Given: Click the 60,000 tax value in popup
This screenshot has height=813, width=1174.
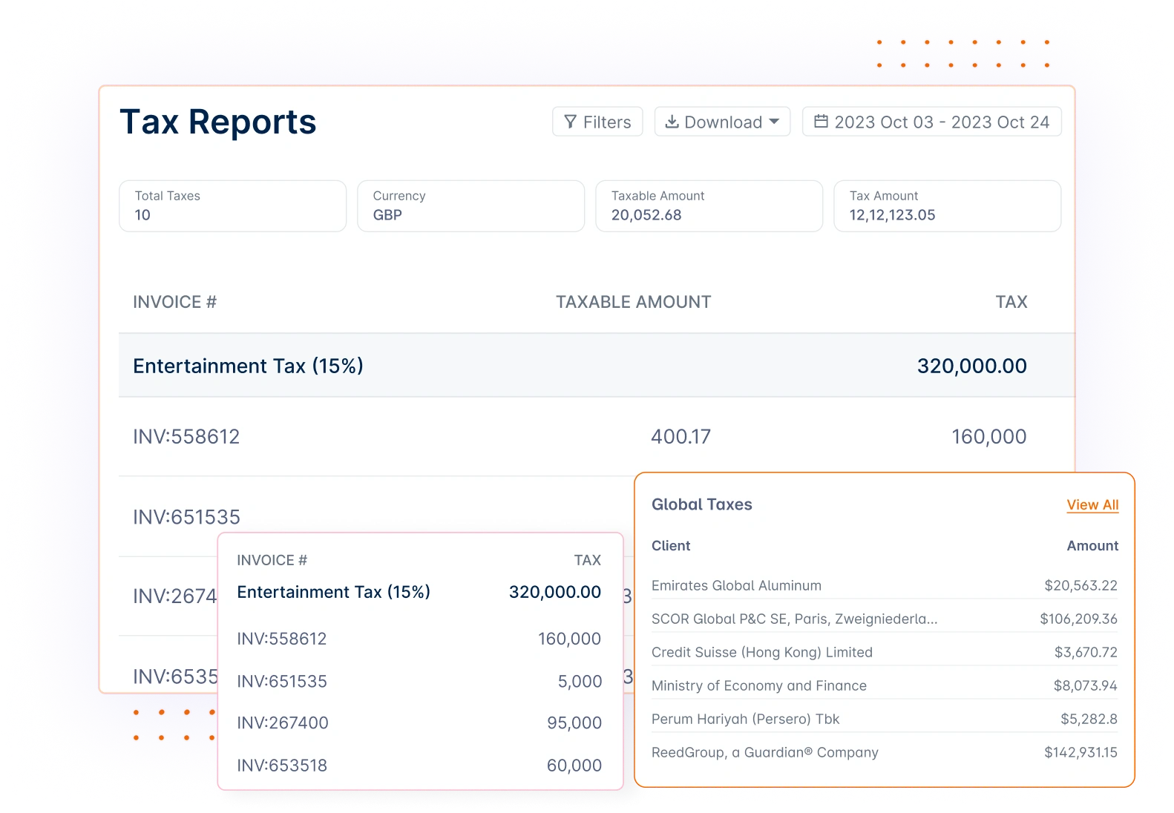Looking at the screenshot, I should click(574, 766).
